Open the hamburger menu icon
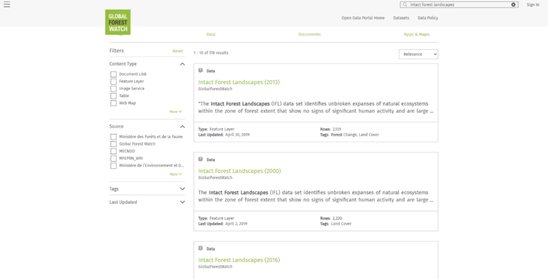Viewport: 548px width, 279px height. [x=6, y=4]
